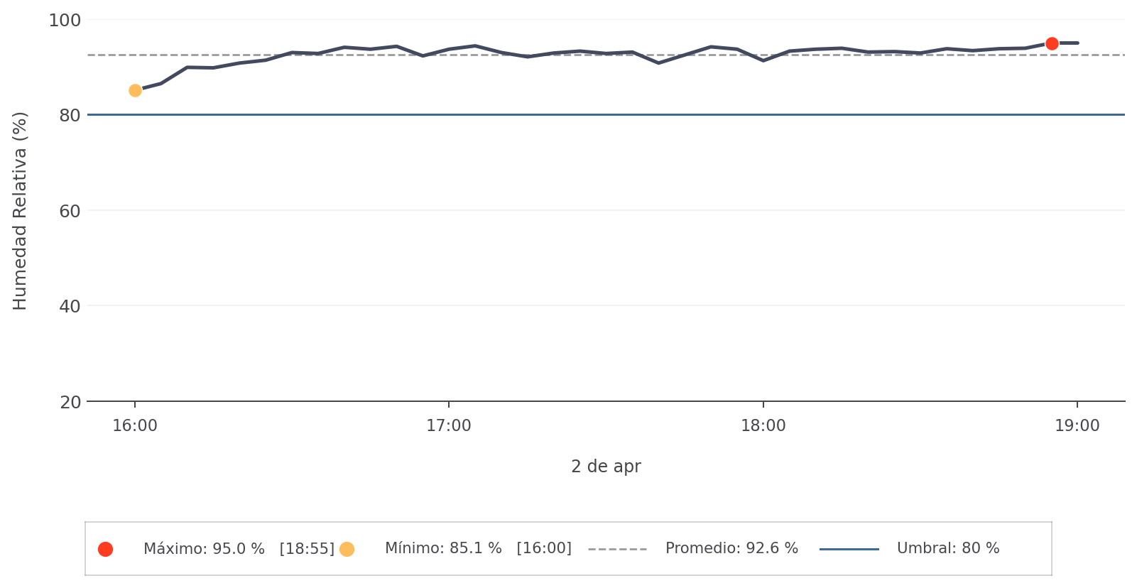
Task: Click the red dot icon in the legend
Action: 105,549
